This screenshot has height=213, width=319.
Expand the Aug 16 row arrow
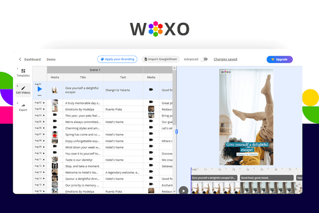tap(44, 191)
